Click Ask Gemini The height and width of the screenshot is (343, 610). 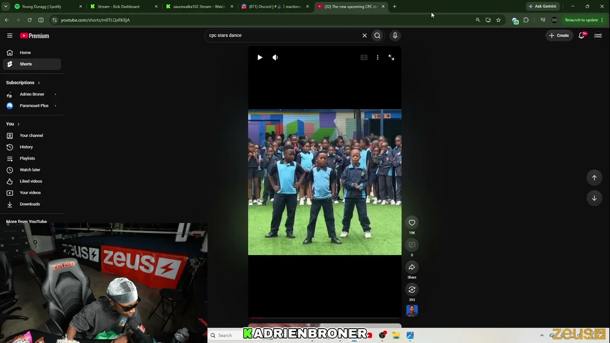pyautogui.click(x=542, y=7)
